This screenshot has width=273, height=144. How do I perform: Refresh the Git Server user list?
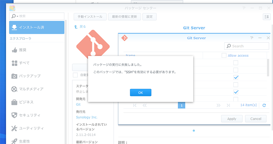264,105
